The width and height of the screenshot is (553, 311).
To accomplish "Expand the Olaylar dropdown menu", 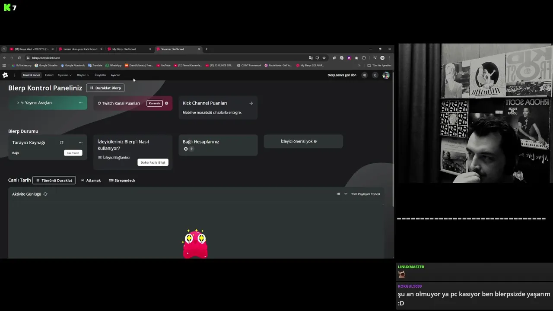I will [83, 75].
